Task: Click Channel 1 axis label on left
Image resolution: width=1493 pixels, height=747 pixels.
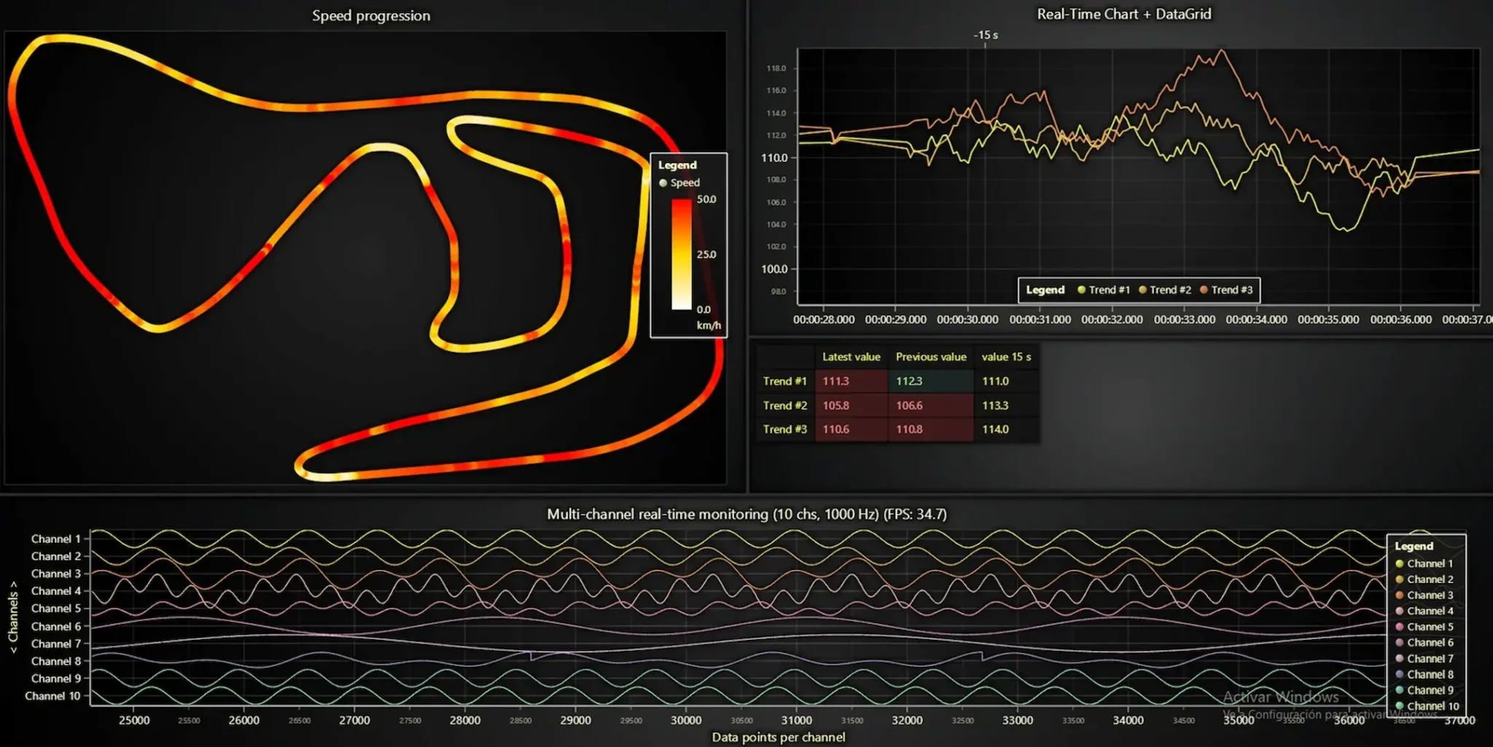Action: (56, 539)
